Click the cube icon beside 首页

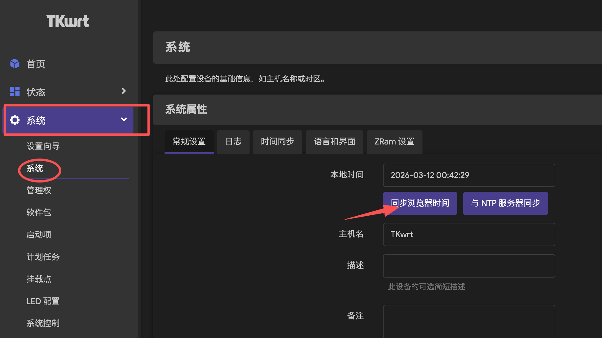click(x=15, y=64)
